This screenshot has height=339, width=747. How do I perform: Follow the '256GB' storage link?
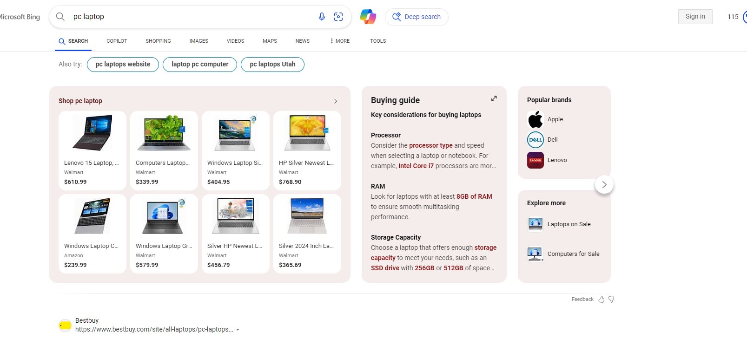(424, 268)
